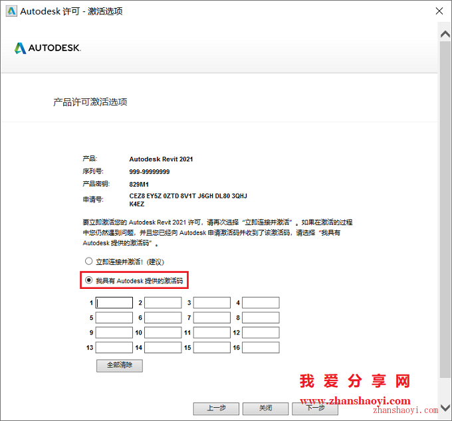Screen dimensions: 452x421
Task: Click activation code field 13
Action: pyautogui.click(x=114, y=347)
